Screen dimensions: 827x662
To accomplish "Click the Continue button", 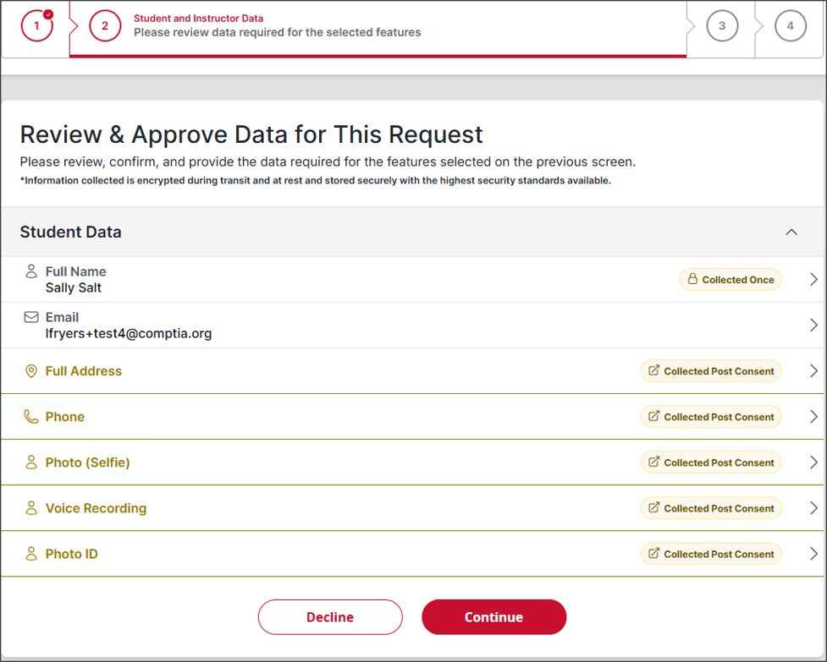I will (x=493, y=616).
